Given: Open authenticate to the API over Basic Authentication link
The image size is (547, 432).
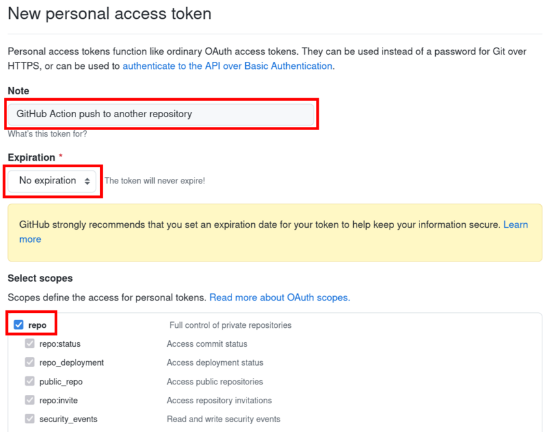Looking at the screenshot, I should coord(227,66).
